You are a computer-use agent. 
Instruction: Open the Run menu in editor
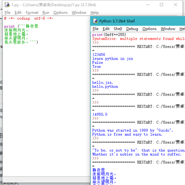coord(46,13)
